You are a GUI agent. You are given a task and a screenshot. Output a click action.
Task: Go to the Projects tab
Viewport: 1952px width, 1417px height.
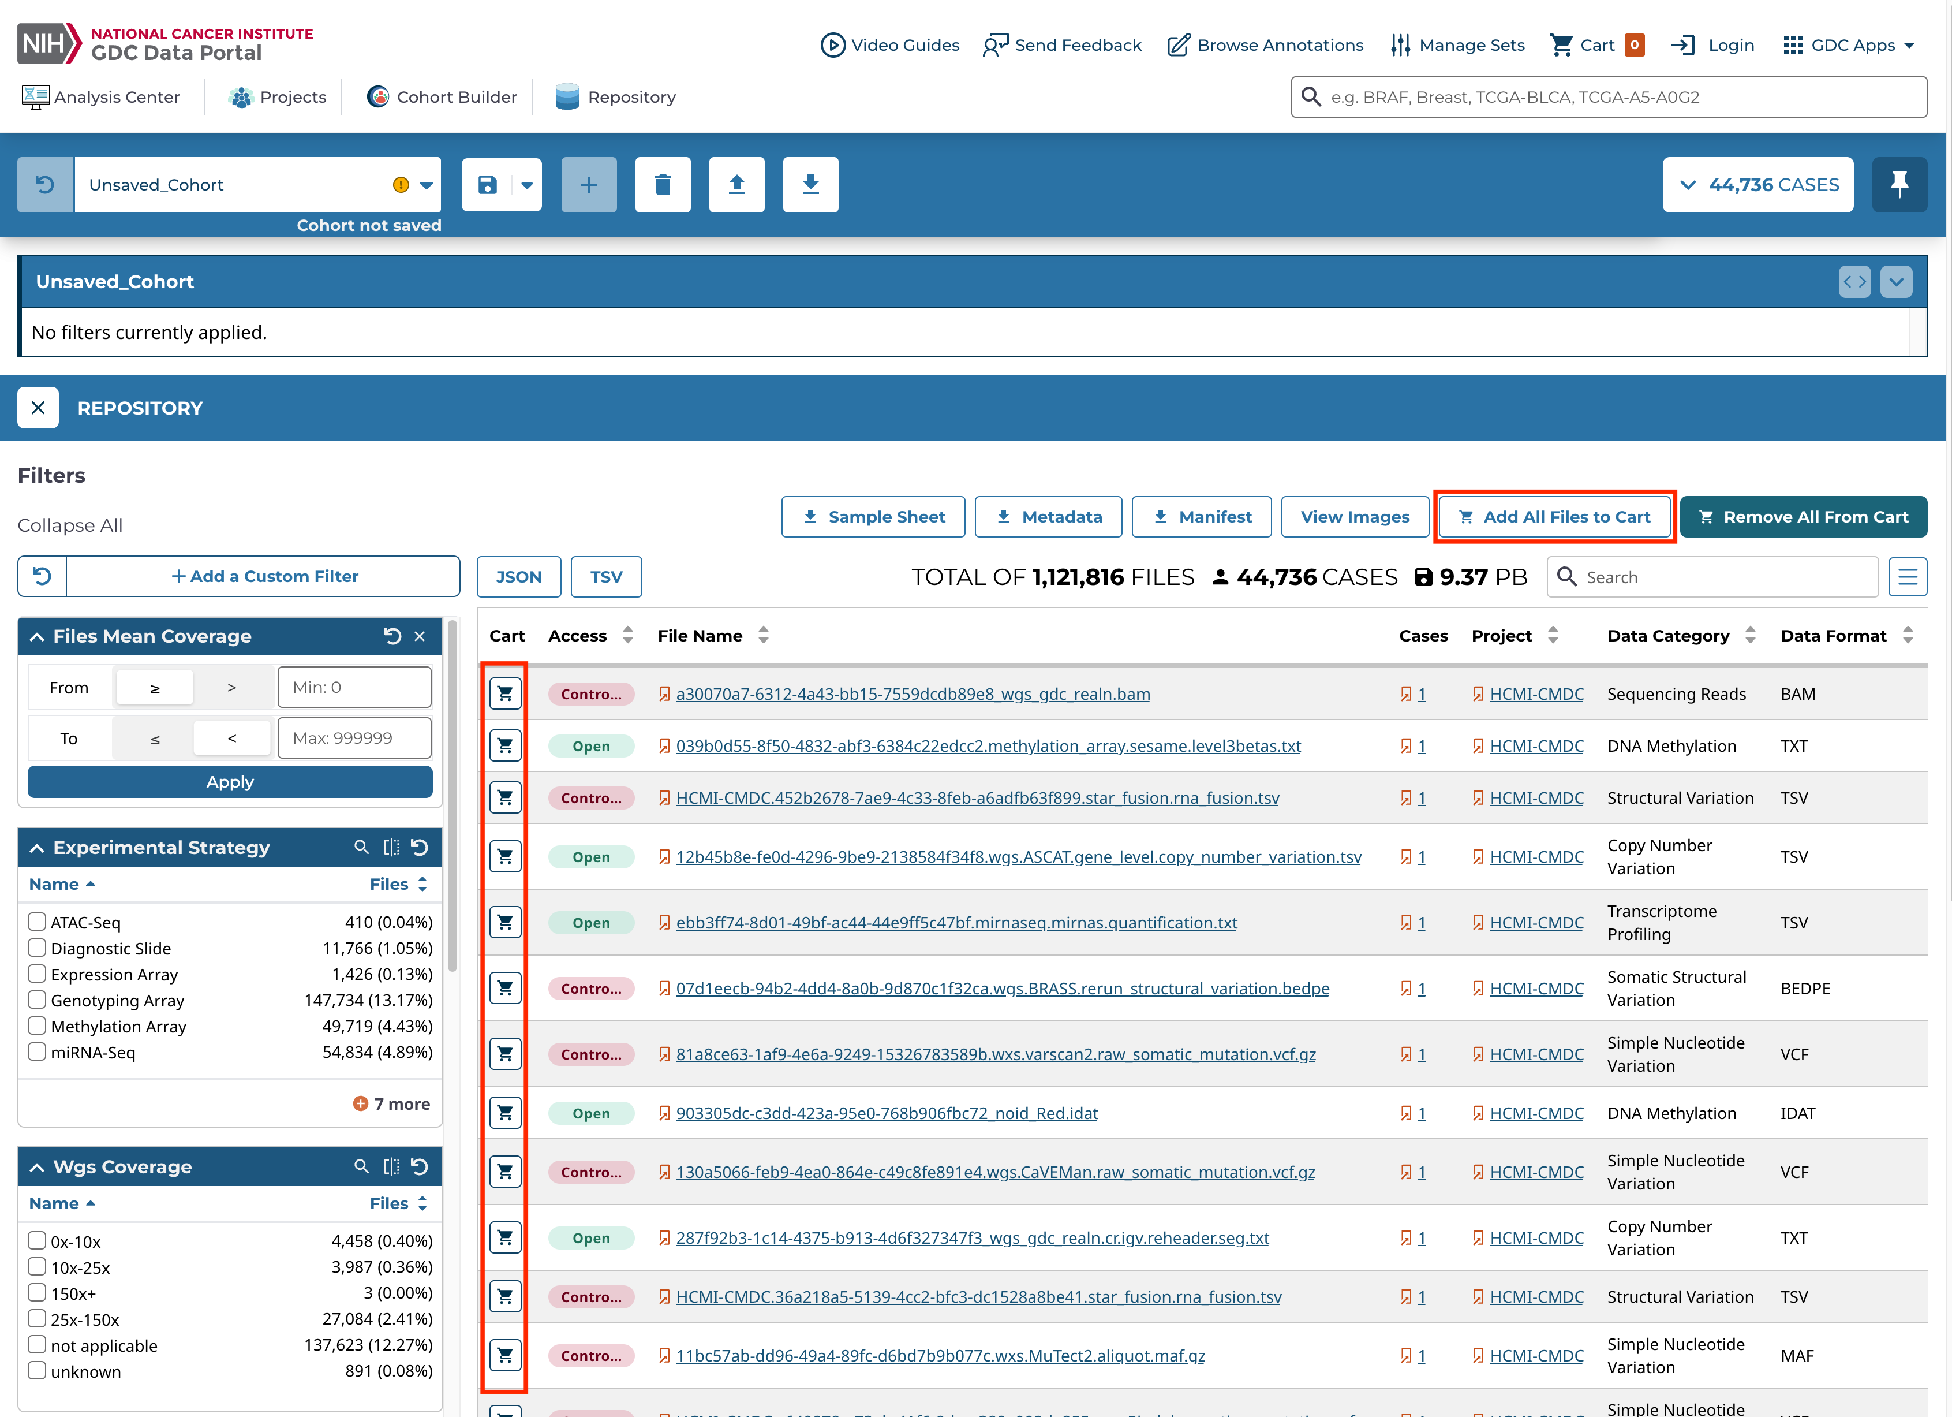pos(278,96)
